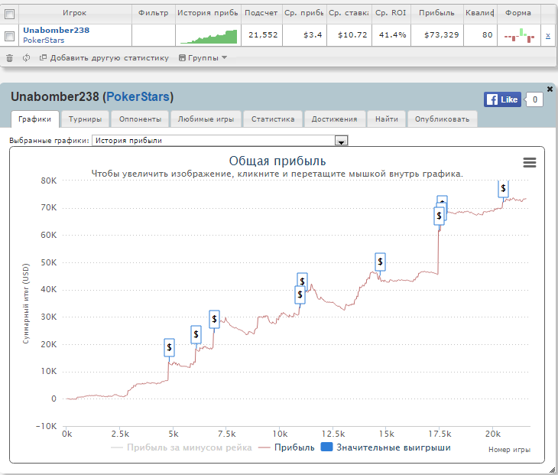Switch to the Статистика tab

click(273, 119)
